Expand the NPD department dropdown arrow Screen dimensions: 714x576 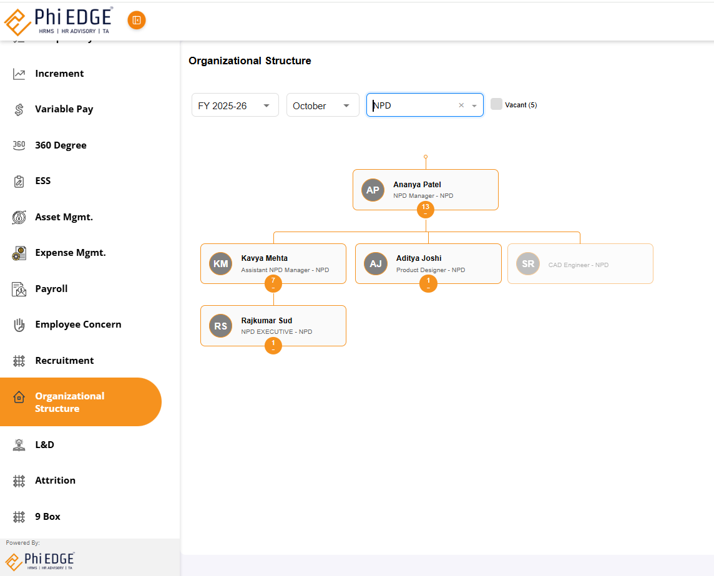click(x=474, y=106)
